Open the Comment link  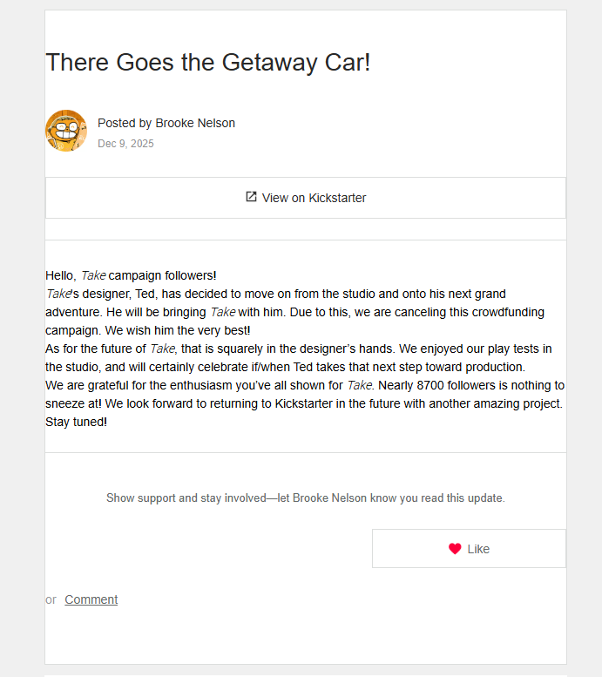tap(91, 599)
